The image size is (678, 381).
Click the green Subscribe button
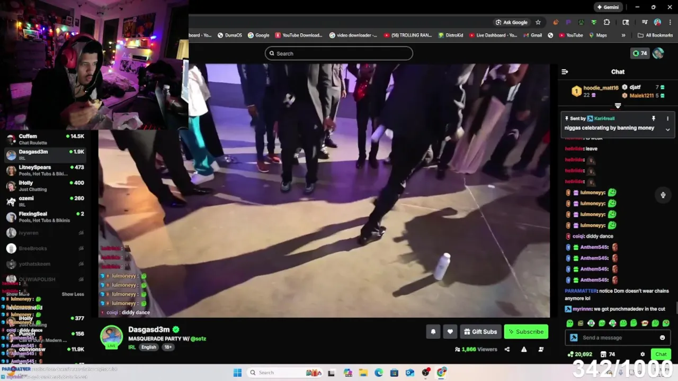526,332
